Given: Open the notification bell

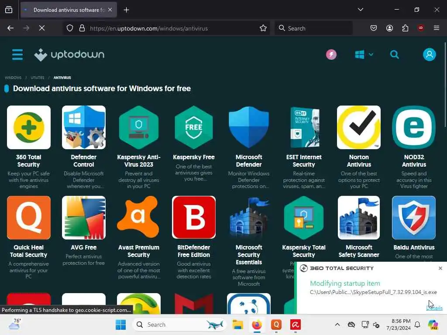Looking at the screenshot, I should coord(417,325).
